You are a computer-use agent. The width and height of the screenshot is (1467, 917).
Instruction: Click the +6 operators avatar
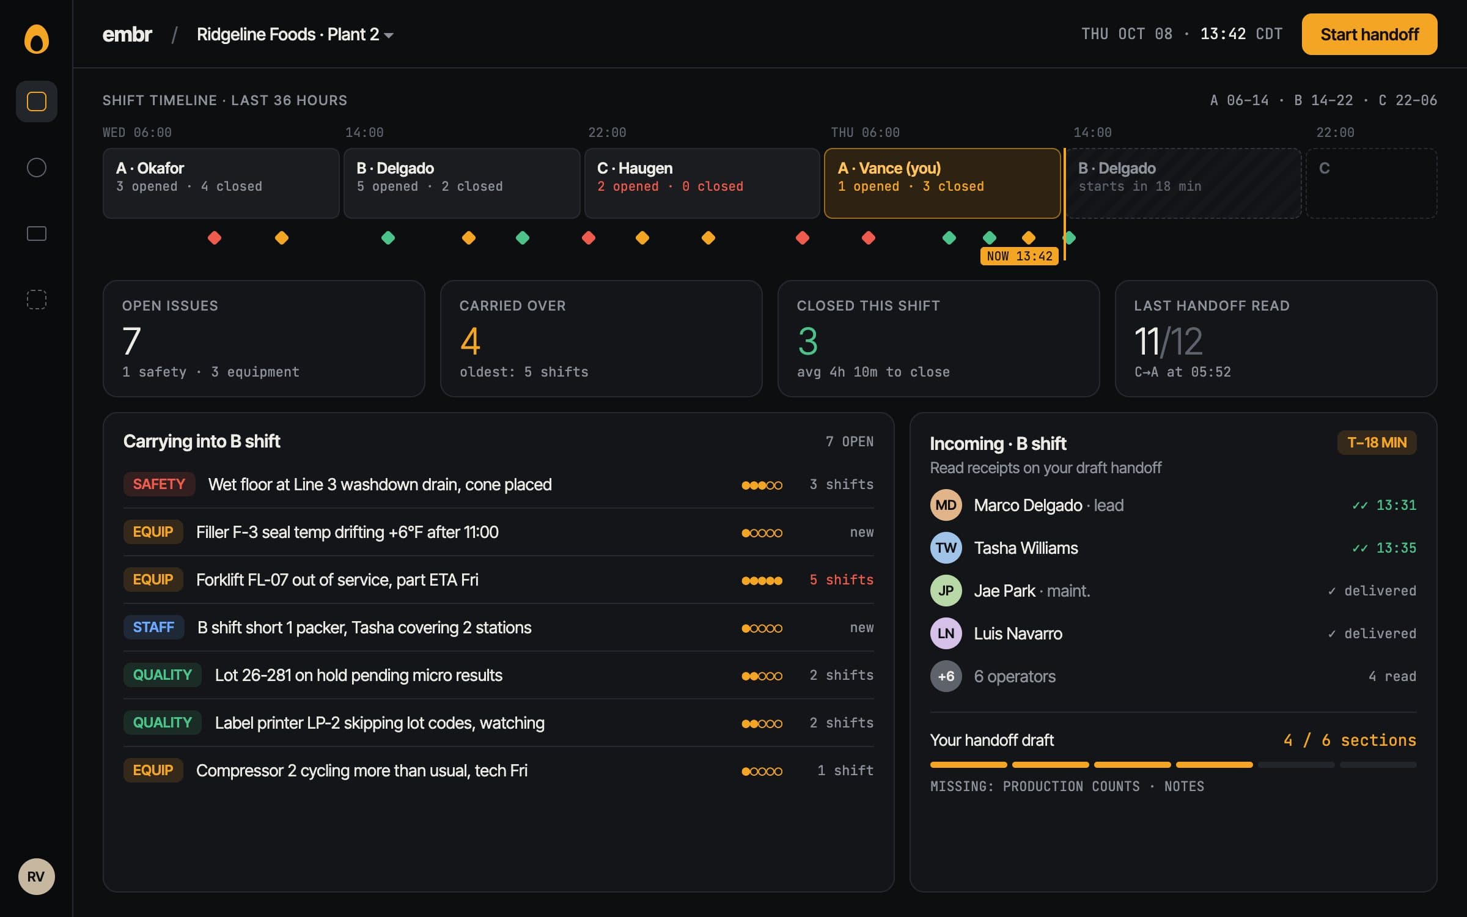coord(946,676)
